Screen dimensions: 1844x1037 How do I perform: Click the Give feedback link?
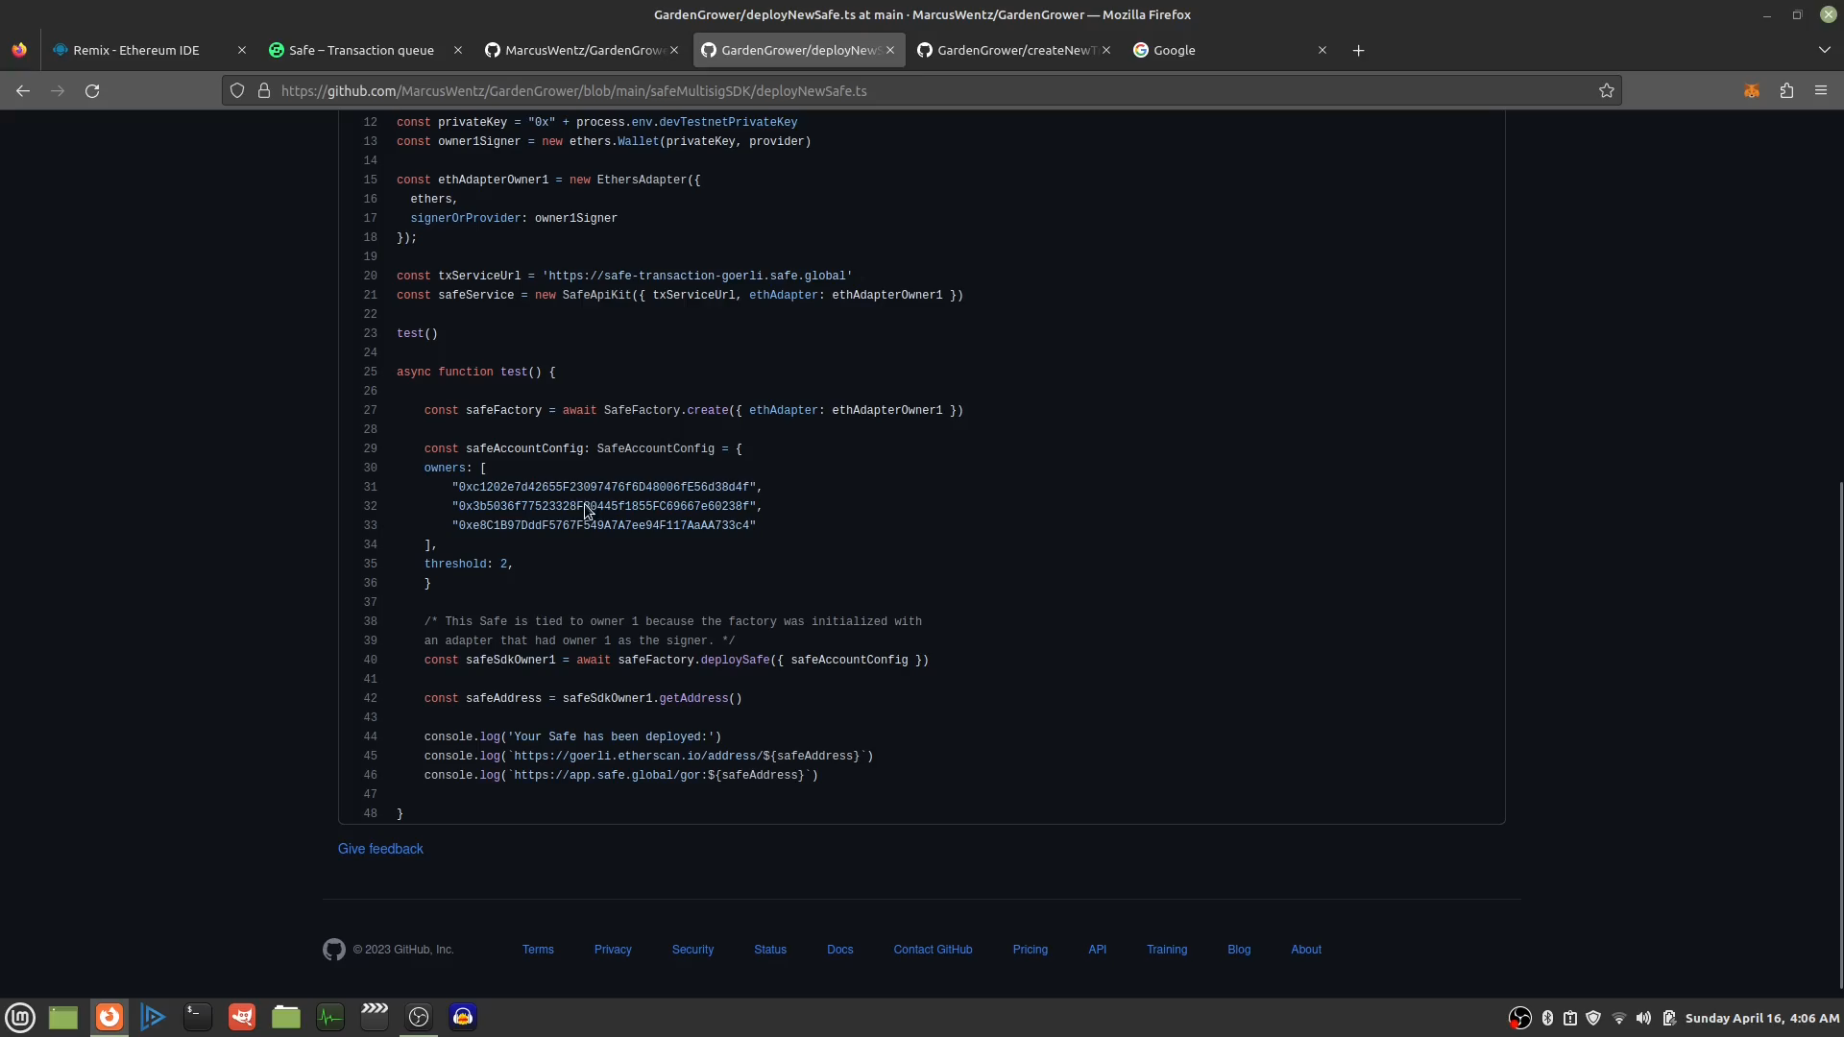tap(380, 849)
